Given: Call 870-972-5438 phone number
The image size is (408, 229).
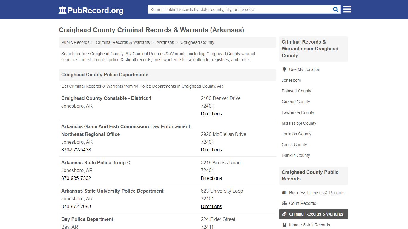Looking at the screenshot, I should point(76,150).
